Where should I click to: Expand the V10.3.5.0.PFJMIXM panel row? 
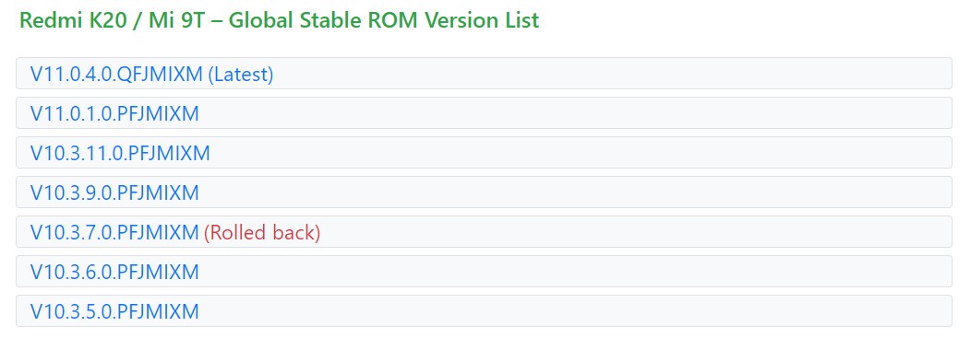484,310
